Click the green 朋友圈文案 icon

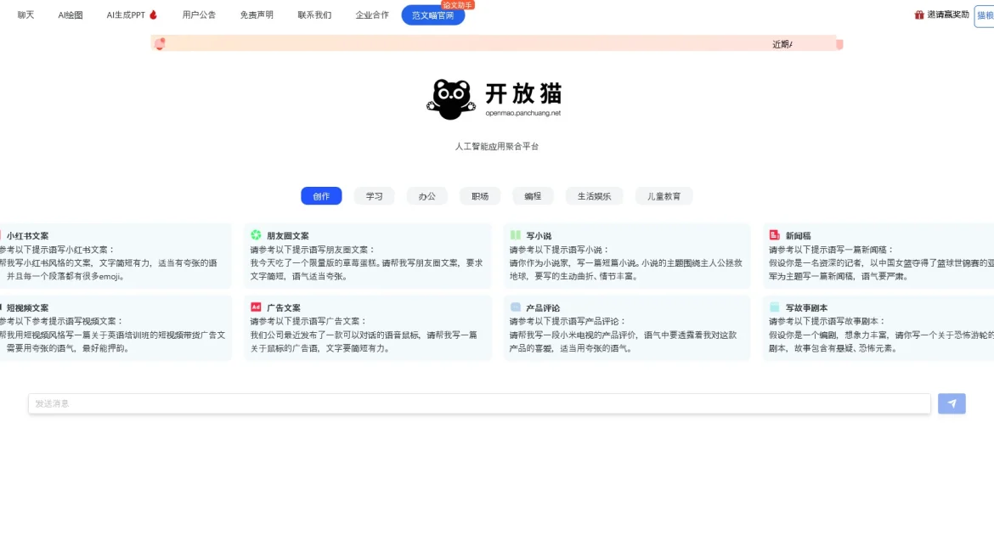(x=256, y=235)
